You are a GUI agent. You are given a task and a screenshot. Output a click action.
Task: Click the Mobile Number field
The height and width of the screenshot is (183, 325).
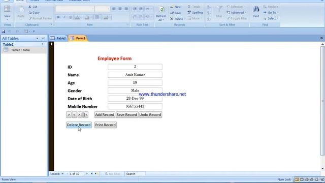(135, 106)
